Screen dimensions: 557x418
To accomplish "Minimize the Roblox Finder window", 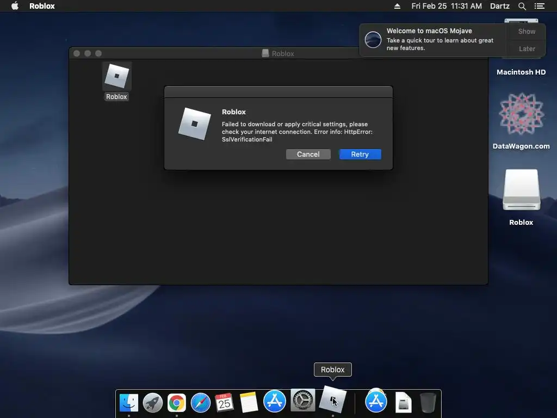I will 88,53.
